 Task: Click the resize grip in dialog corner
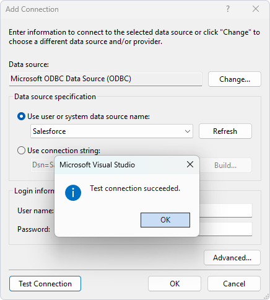click(x=266, y=296)
